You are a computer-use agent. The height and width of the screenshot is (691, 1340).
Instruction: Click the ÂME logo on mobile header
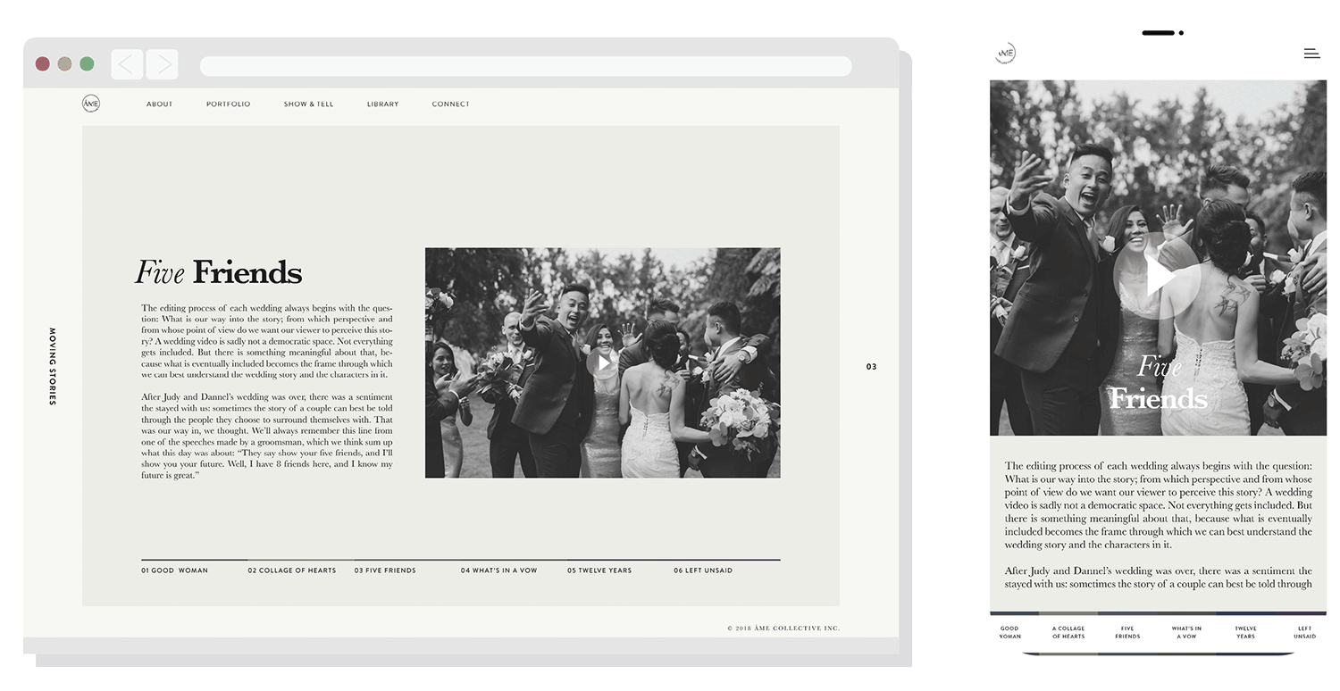1006,54
